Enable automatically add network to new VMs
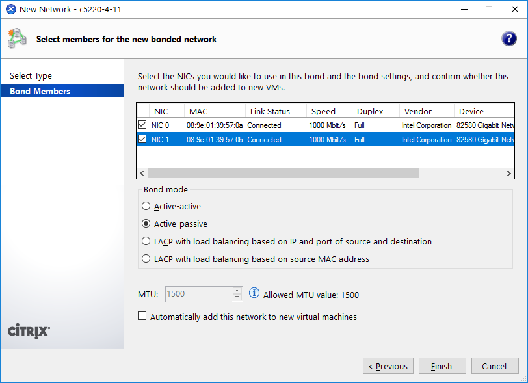 [142, 317]
